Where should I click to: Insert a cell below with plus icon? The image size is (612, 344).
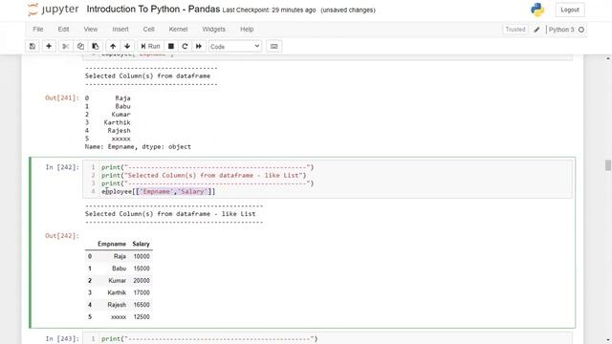coord(49,47)
